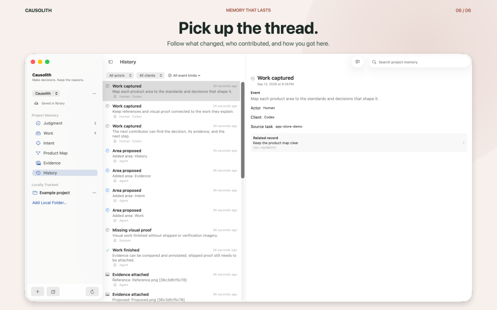497x310 pixels.
Task: Select Evidence attached Proposed.png event
Action: [x=171, y=297]
